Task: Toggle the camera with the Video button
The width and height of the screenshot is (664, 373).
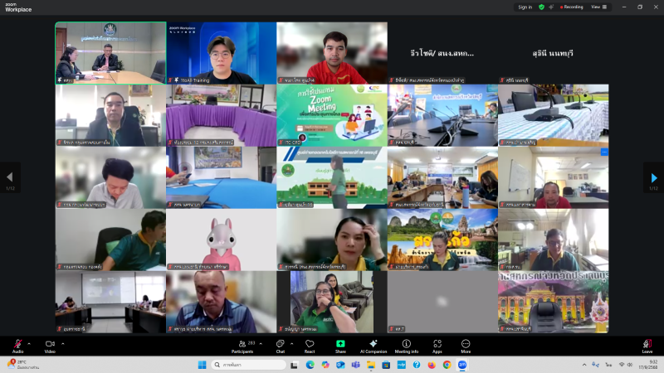Action: (50, 344)
